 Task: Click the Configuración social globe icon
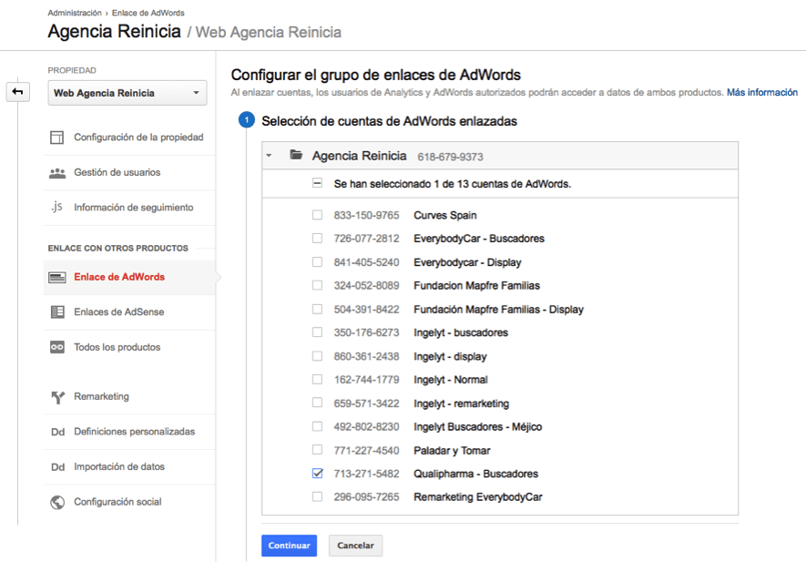pos(57,502)
